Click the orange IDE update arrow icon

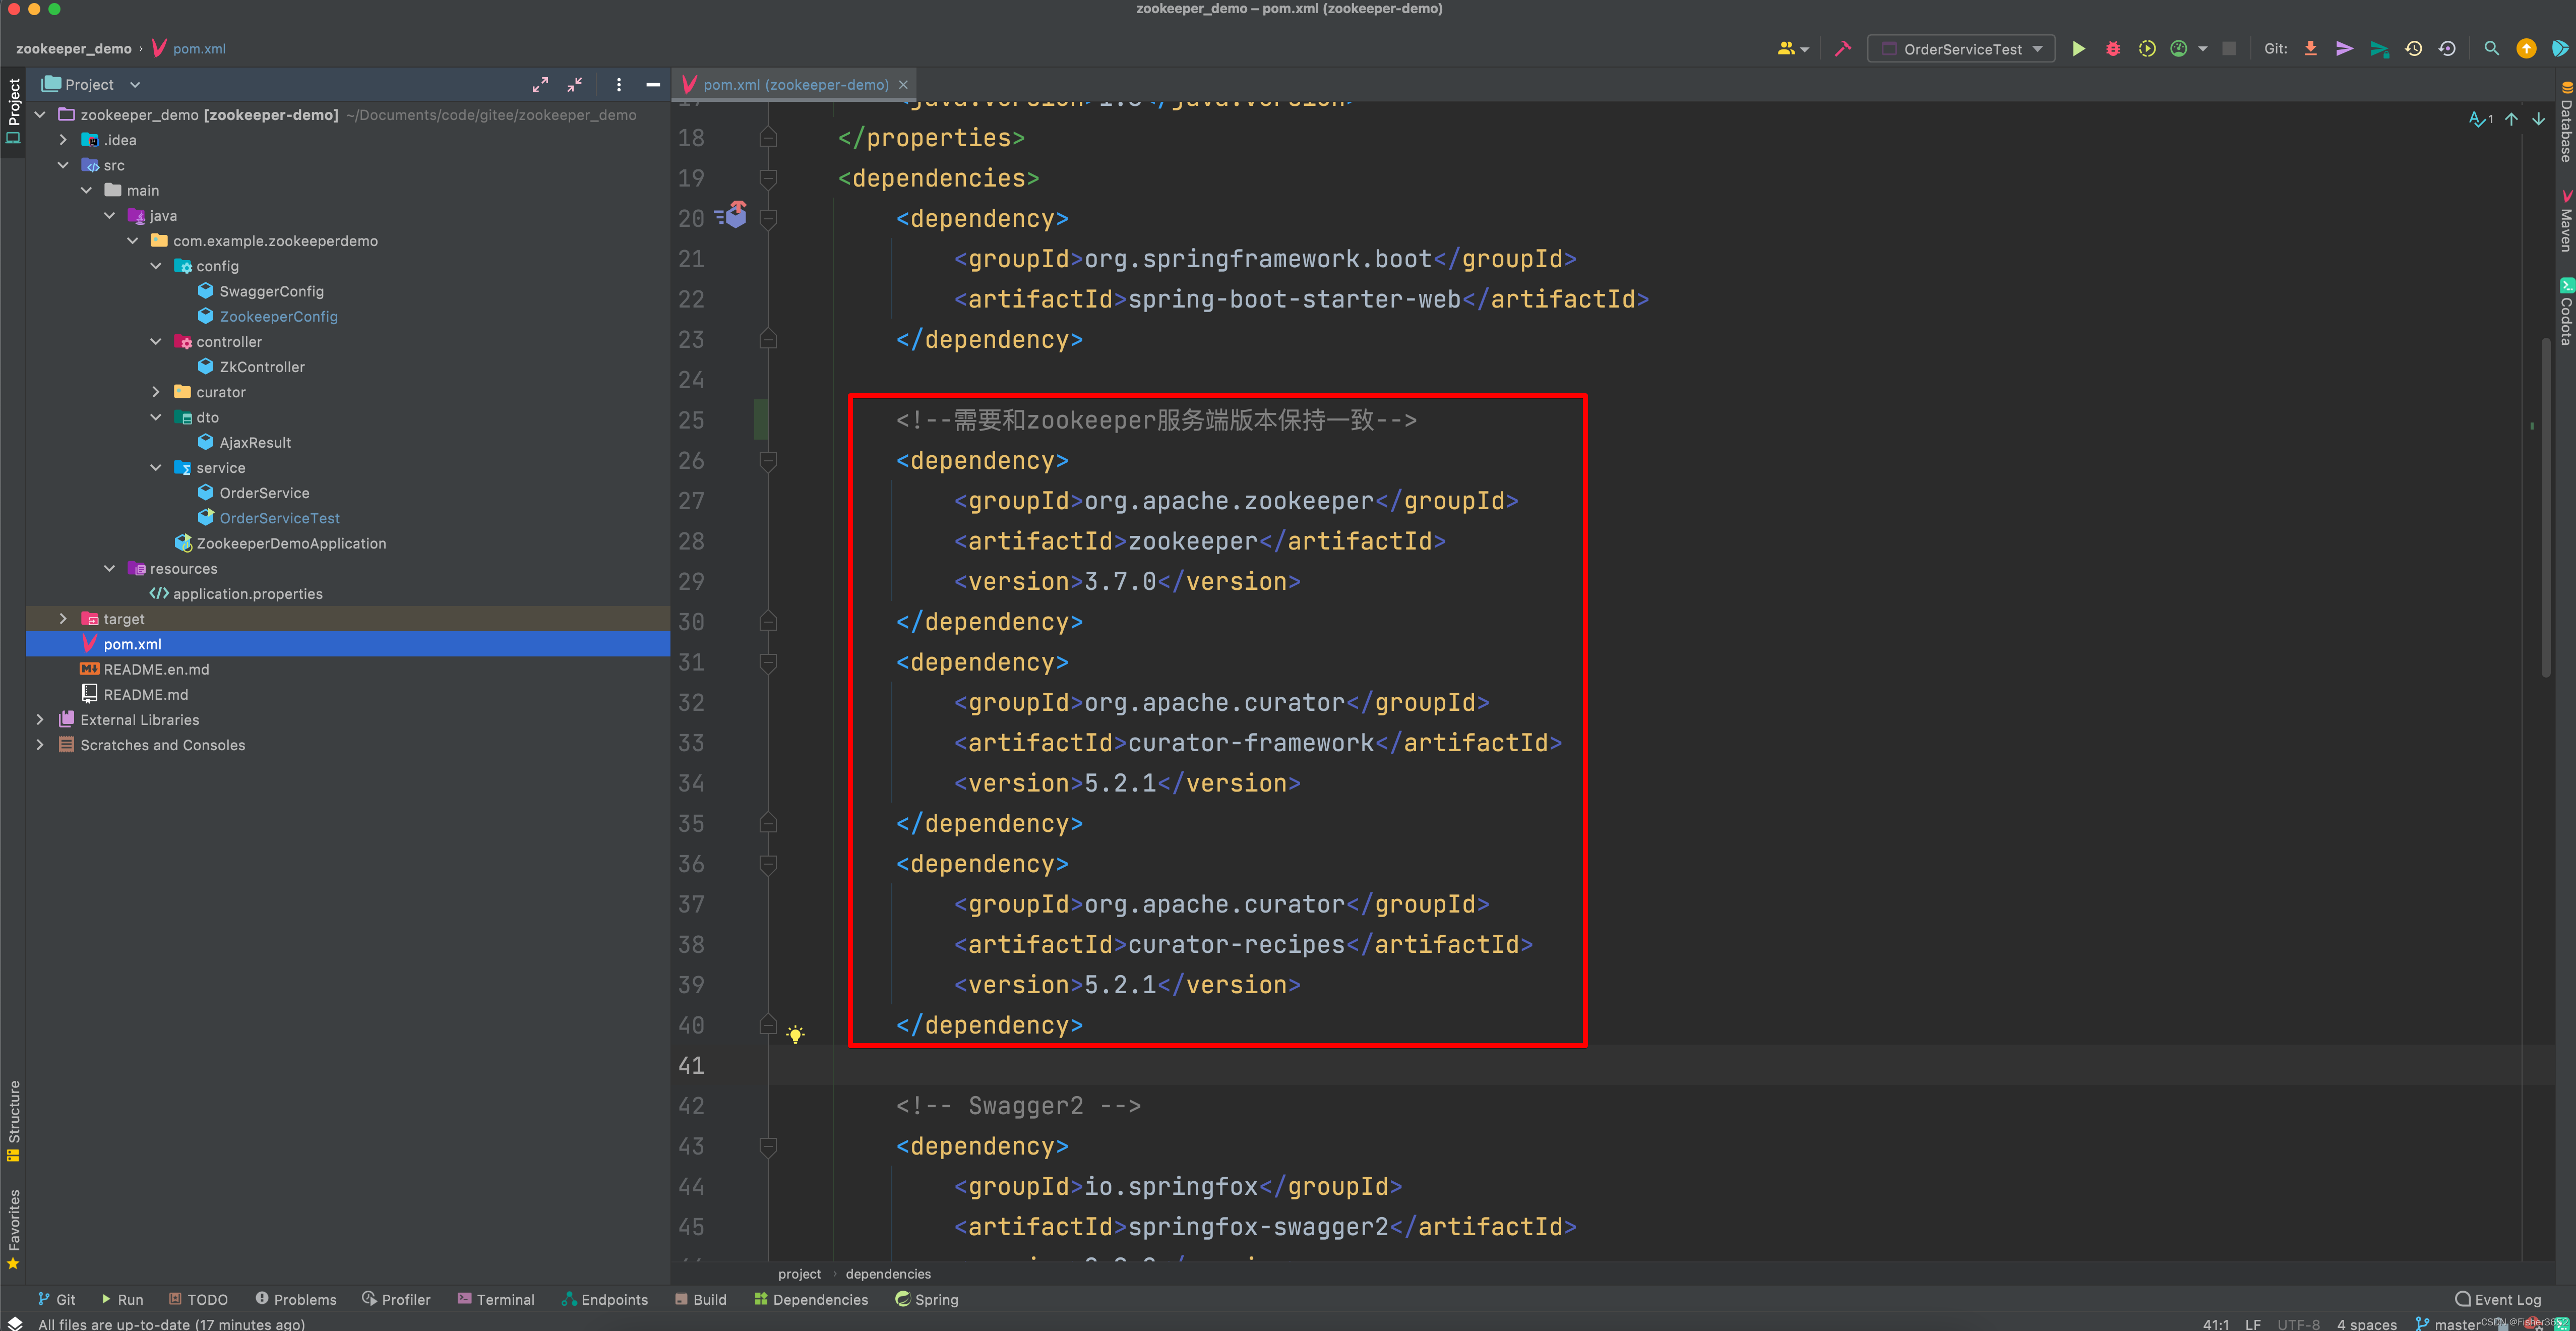pos(2526,49)
